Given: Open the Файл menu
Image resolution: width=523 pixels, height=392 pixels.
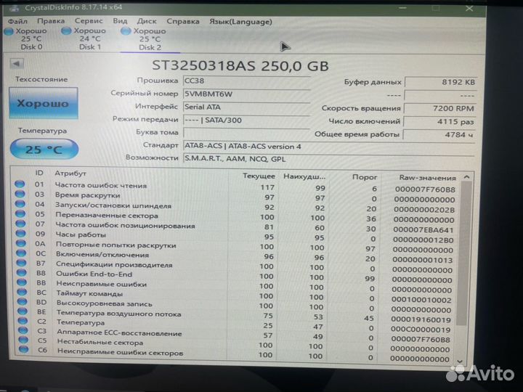Looking at the screenshot, I should coord(17,21).
